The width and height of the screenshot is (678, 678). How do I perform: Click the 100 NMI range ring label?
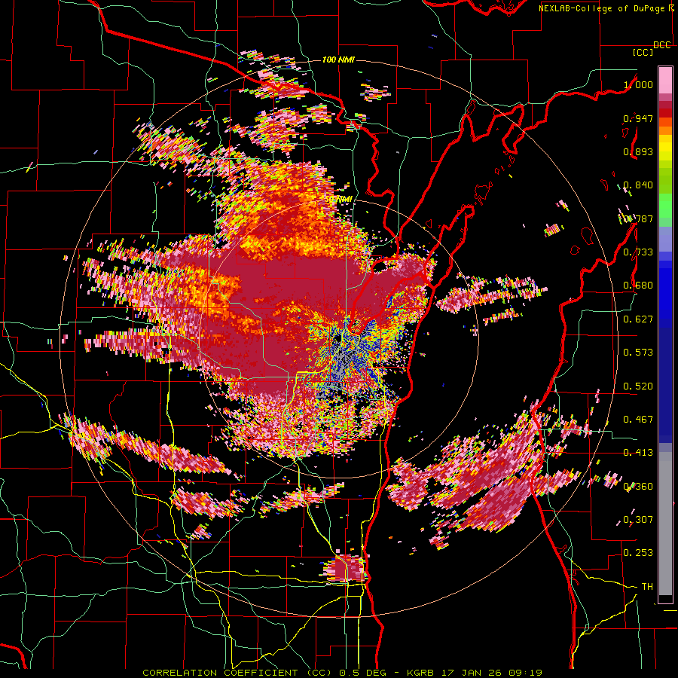[x=338, y=60]
